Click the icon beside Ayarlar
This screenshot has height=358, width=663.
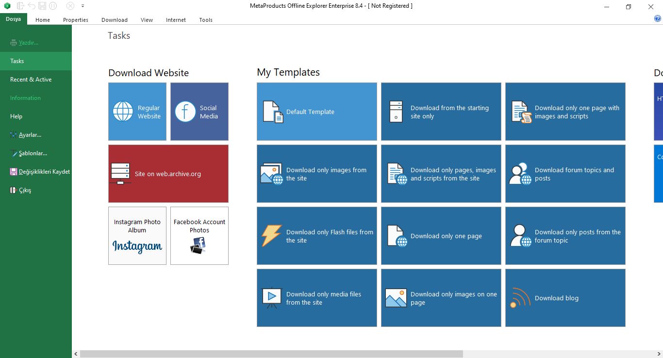pyautogui.click(x=14, y=135)
